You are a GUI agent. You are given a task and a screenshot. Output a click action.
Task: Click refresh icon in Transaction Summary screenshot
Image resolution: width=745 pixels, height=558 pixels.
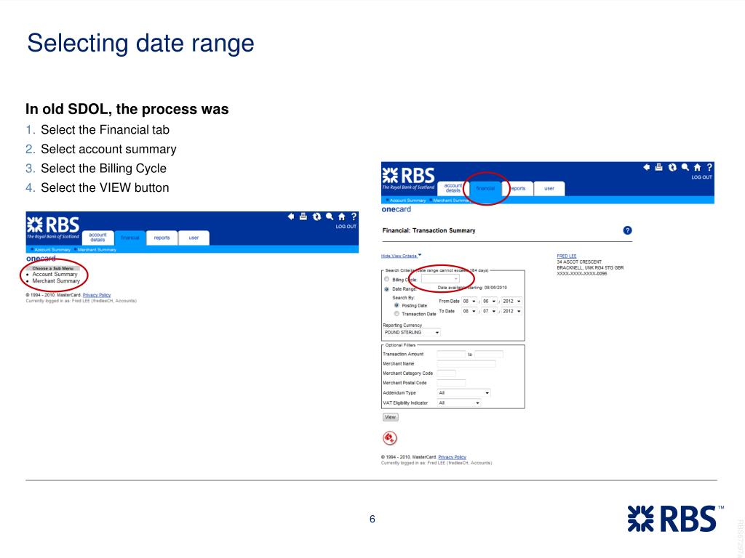coord(672,167)
